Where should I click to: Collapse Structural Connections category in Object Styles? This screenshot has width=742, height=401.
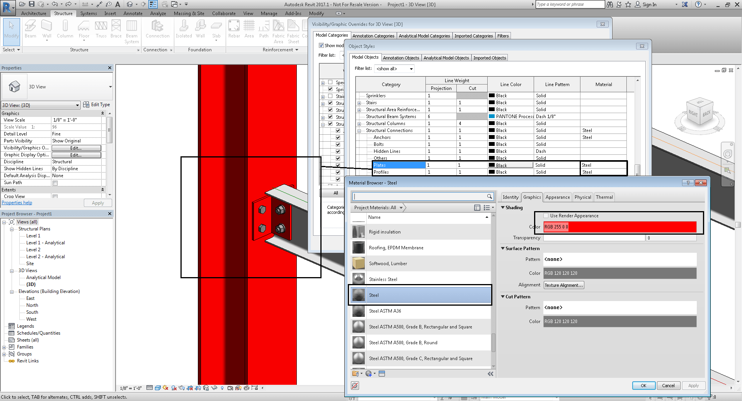[x=359, y=130]
